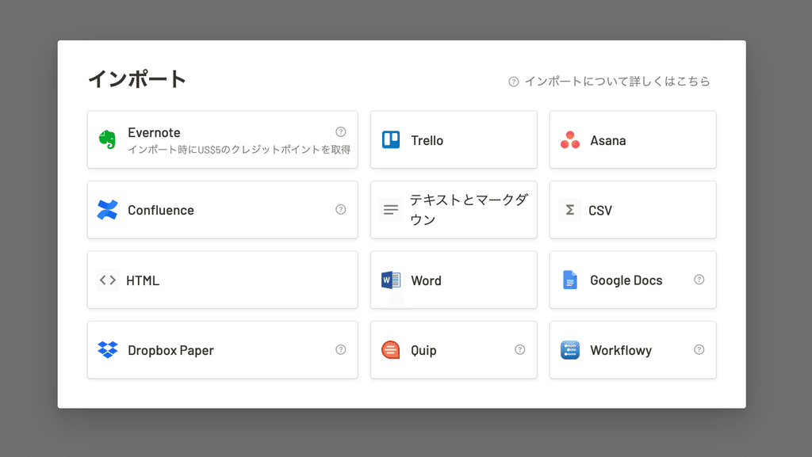This screenshot has height=457, width=812.
Task: Click the Quip speech bubble icon
Action: [x=390, y=350]
